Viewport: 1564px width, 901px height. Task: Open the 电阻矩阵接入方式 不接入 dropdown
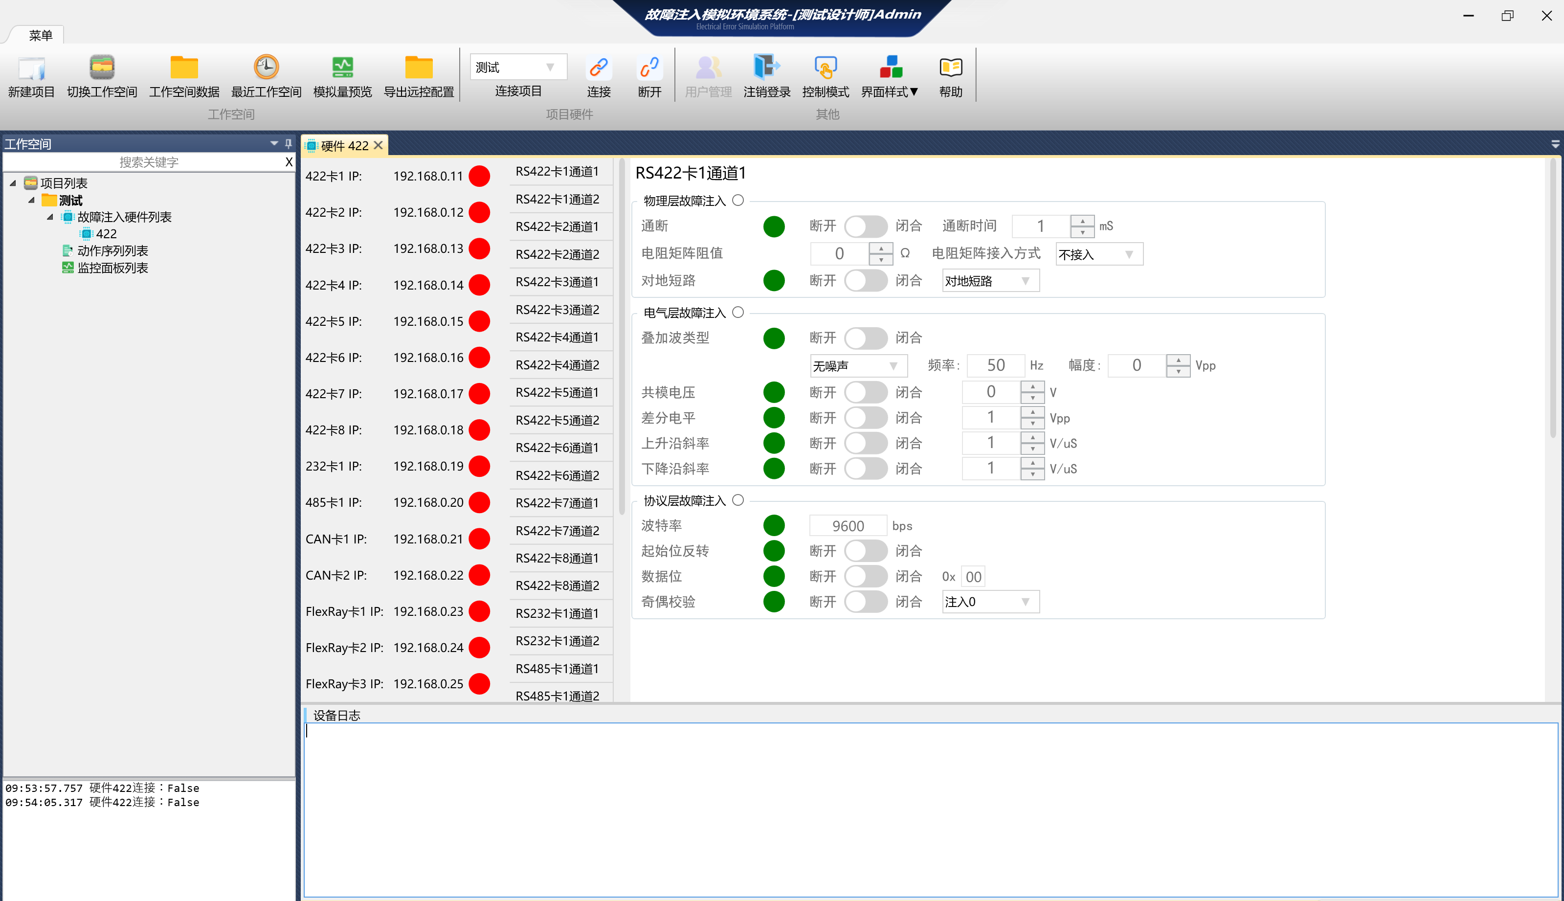[x=1099, y=254]
